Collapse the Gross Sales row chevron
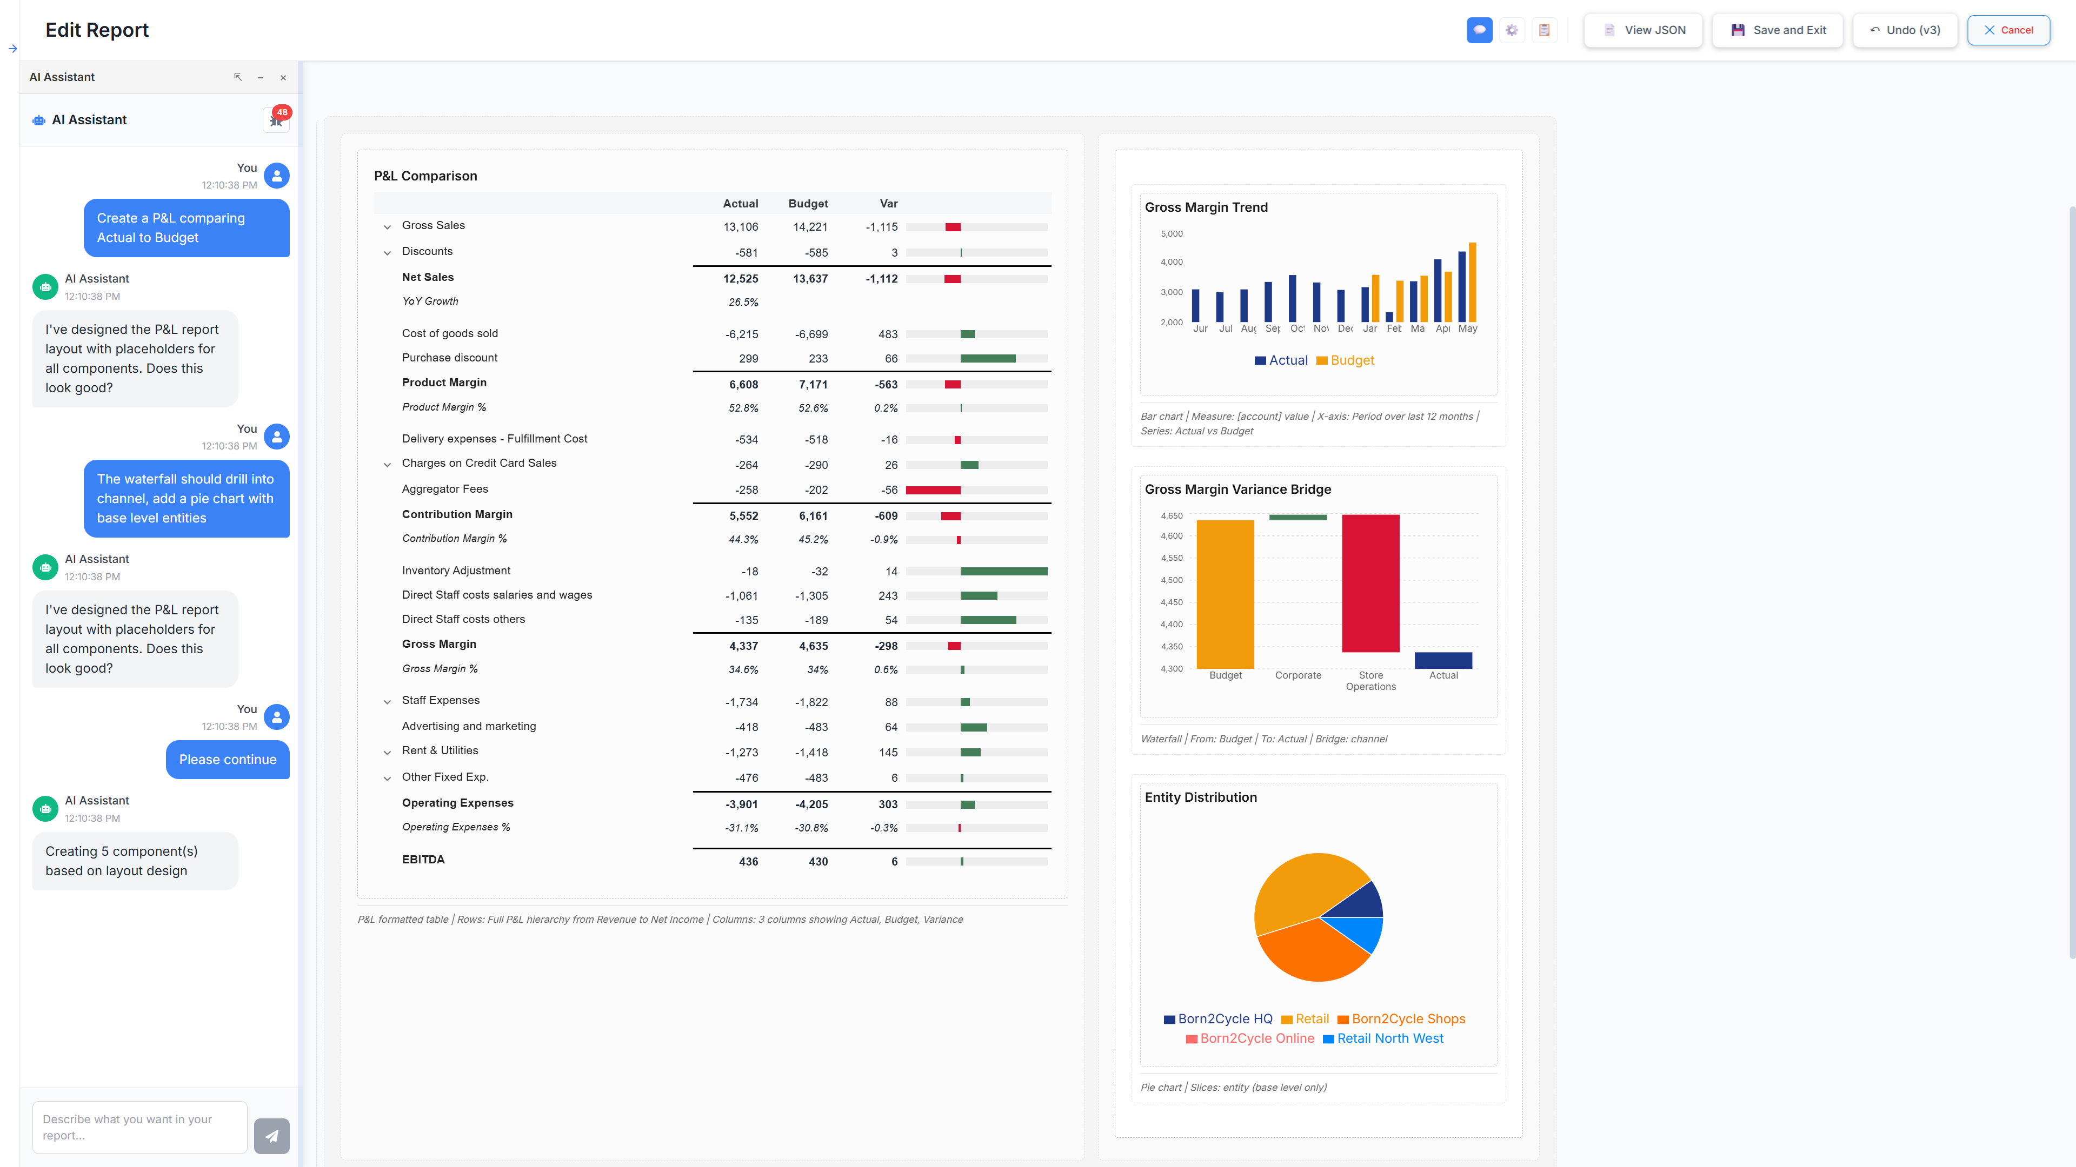Screen dimensions: 2076x1167 [x=388, y=226]
